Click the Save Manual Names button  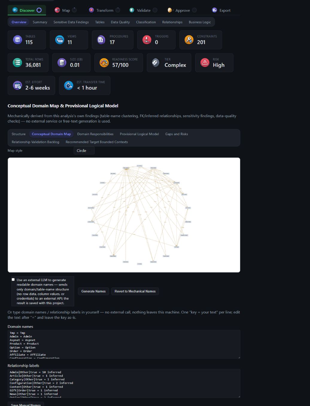pyautogui.click(x=26, y=405)
